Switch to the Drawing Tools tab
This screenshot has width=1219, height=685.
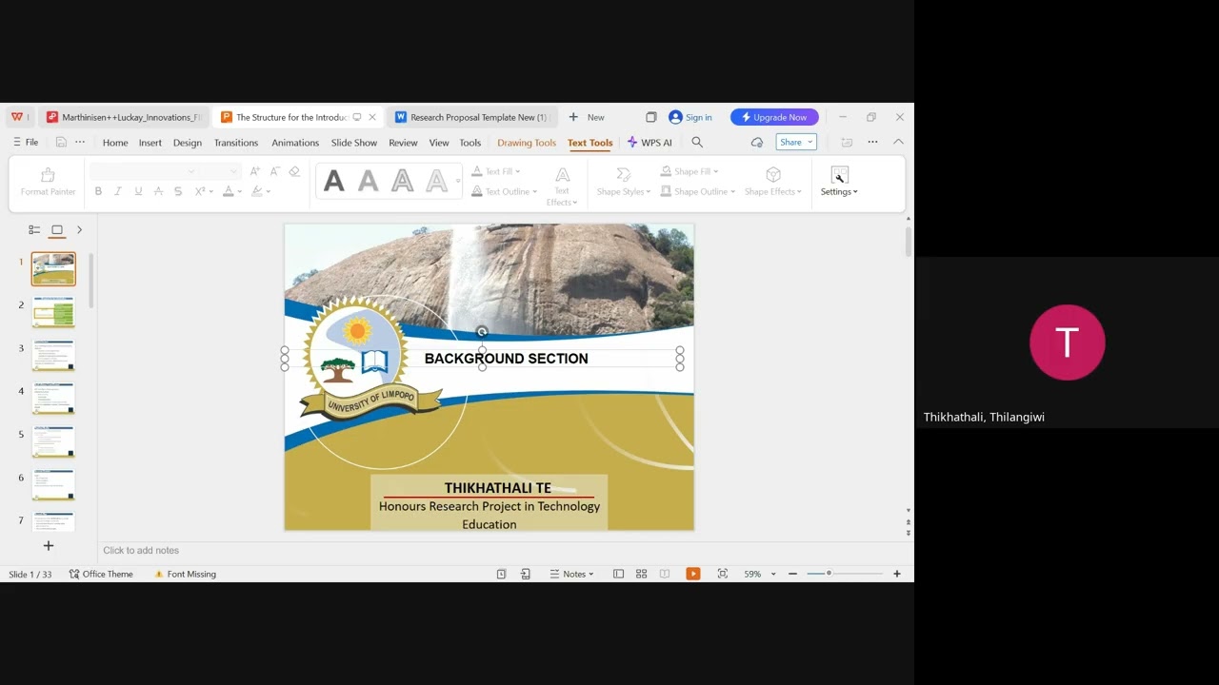point(527,143)
